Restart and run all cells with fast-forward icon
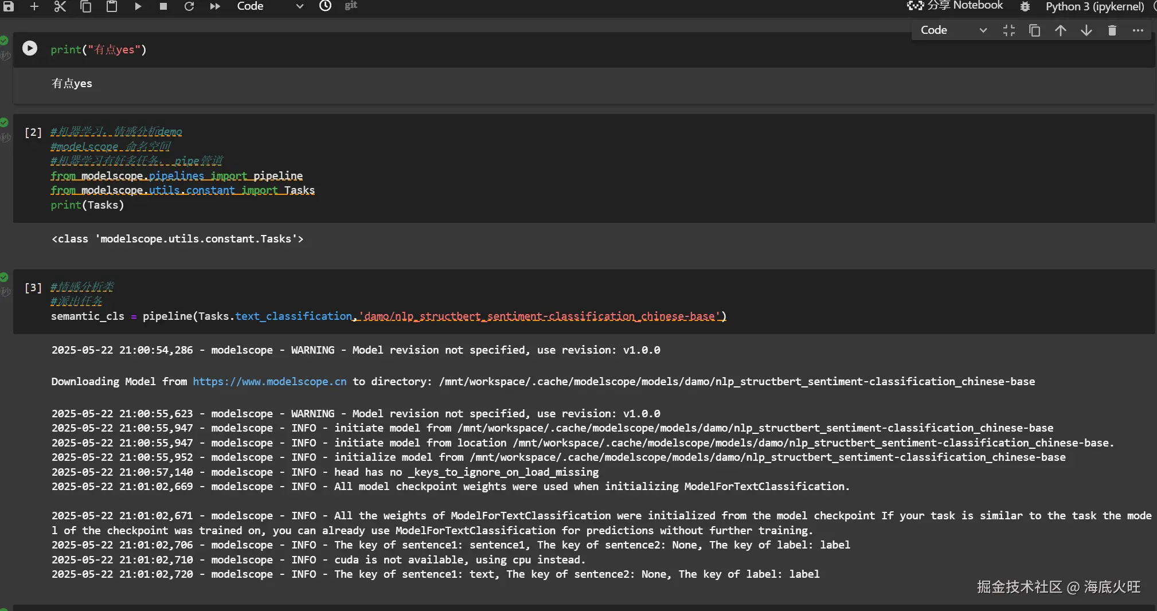The width and height of the screenshot is (1157, 611). [215, 6]
